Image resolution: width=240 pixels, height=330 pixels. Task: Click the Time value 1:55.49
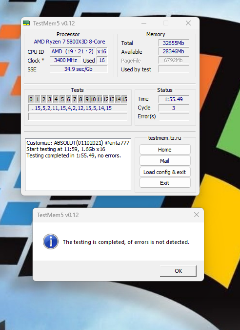click(x=174, y=99)
